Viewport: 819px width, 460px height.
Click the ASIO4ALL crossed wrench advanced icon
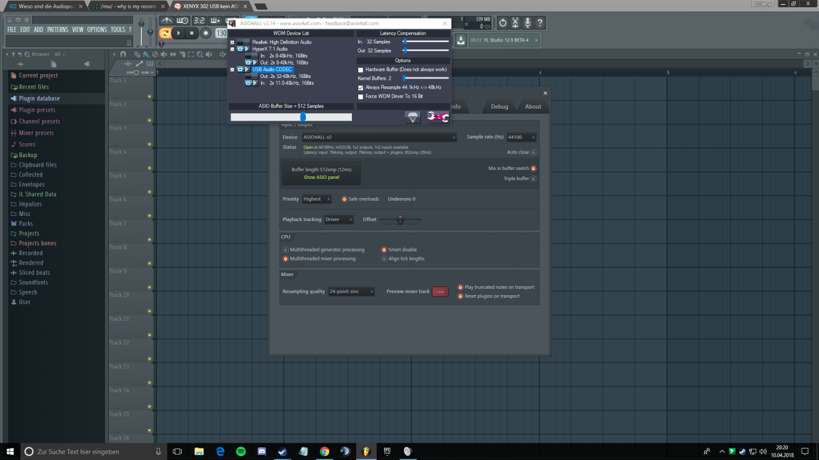[x=438, y=117]
